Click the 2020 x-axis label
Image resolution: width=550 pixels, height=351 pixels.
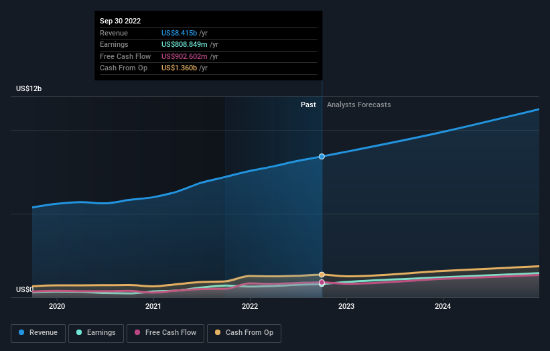coord(57,306)
